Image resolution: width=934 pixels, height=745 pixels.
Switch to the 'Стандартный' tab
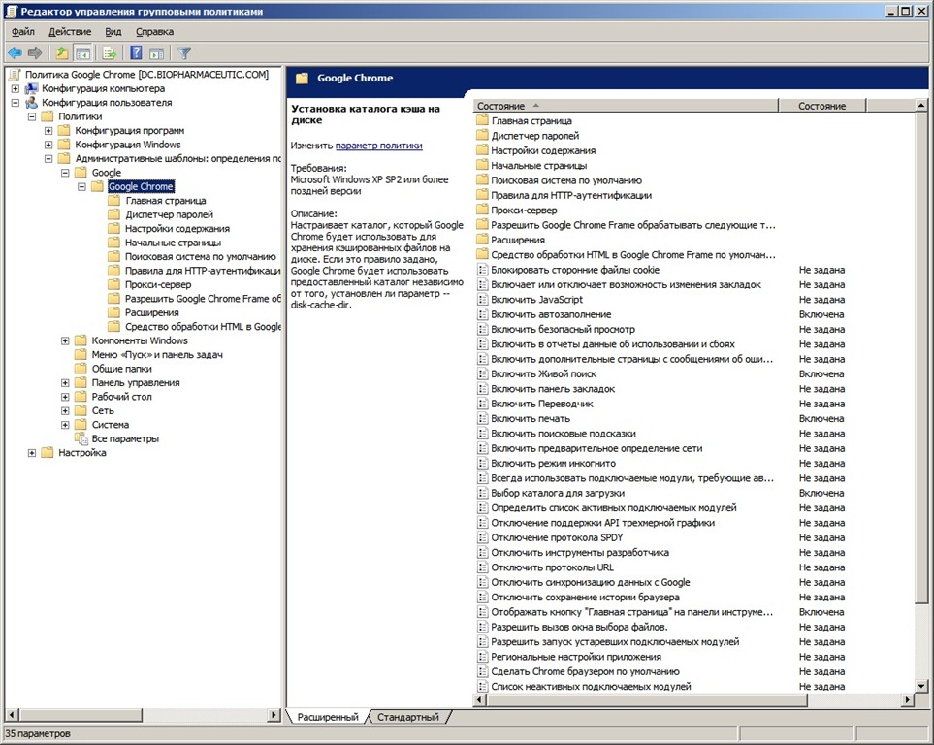(x=408, y=717)
